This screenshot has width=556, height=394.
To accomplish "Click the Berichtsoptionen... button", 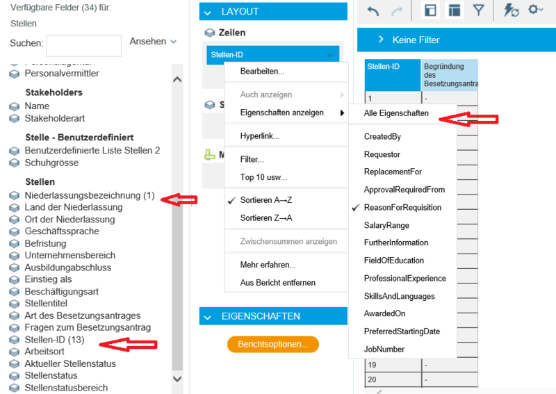I will tap(273, 345).
